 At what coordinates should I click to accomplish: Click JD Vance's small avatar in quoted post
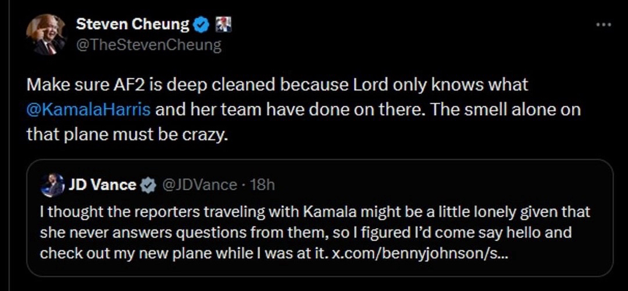52,185
